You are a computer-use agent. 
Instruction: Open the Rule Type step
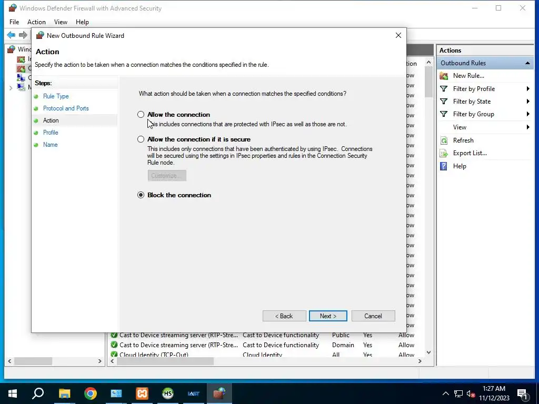click(56, 96)
